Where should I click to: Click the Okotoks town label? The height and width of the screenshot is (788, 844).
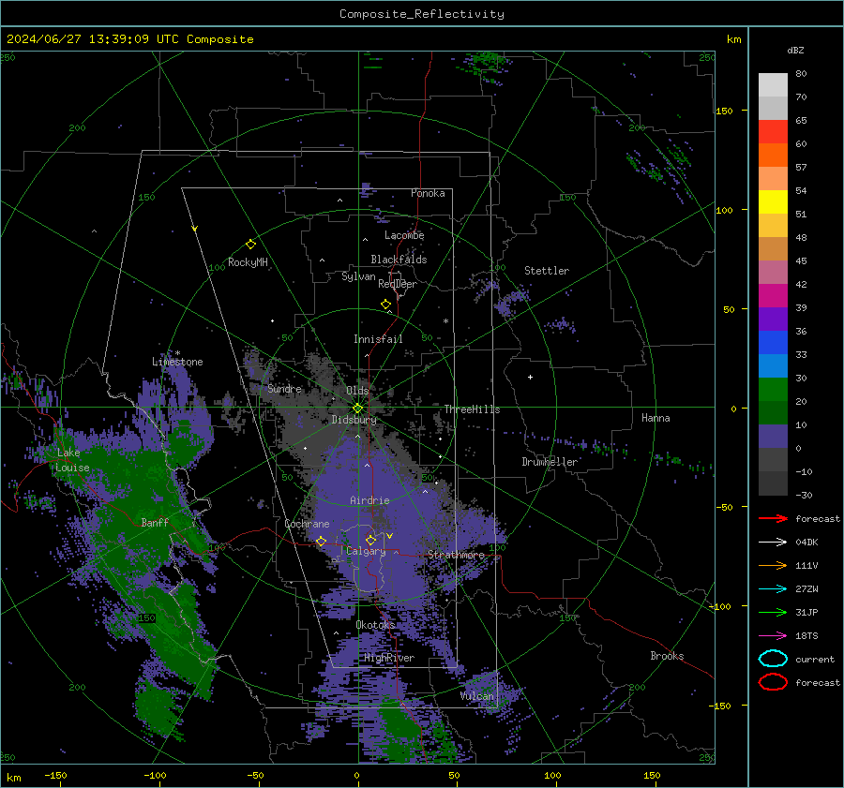click(x=375, y=625)
